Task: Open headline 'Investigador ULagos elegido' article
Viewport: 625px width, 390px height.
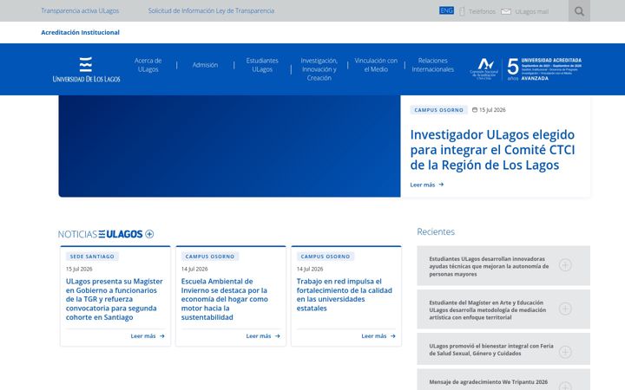Action: click(492, 150)
